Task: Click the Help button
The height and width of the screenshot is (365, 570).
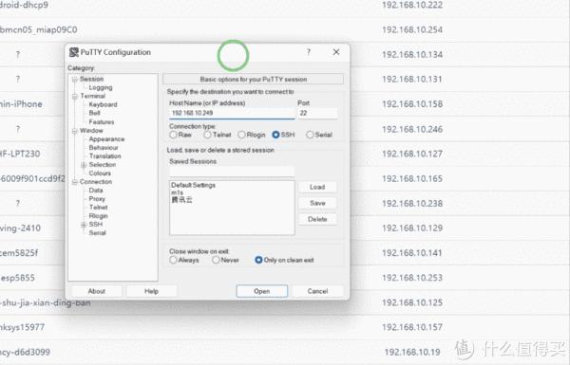Action: (151, 291)
